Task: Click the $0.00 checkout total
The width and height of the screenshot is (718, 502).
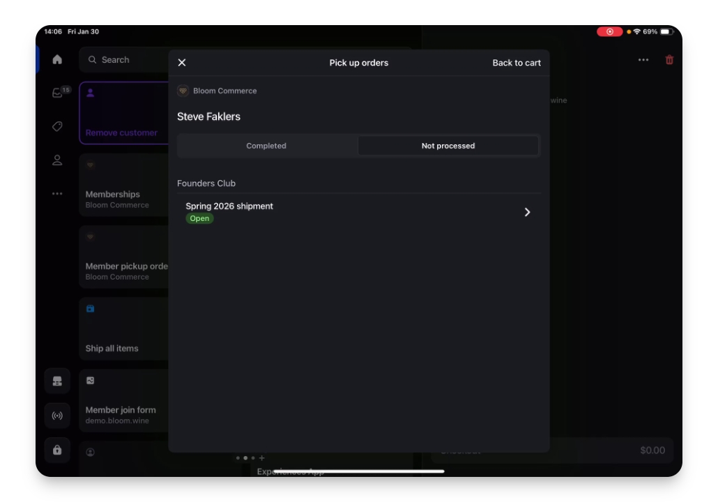Action: tap(652, 450)
